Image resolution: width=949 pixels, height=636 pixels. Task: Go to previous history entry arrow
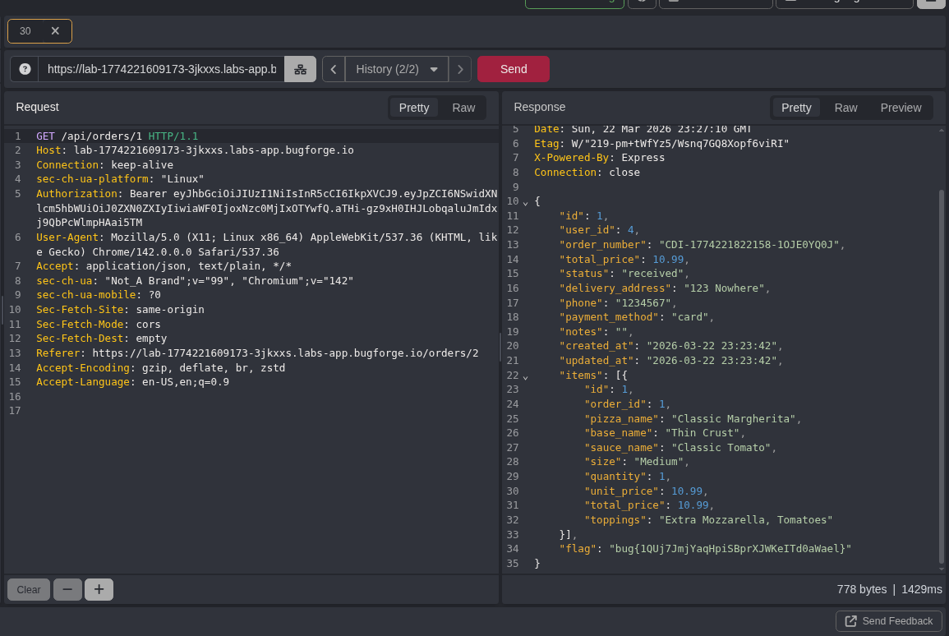tap(334, 69)
